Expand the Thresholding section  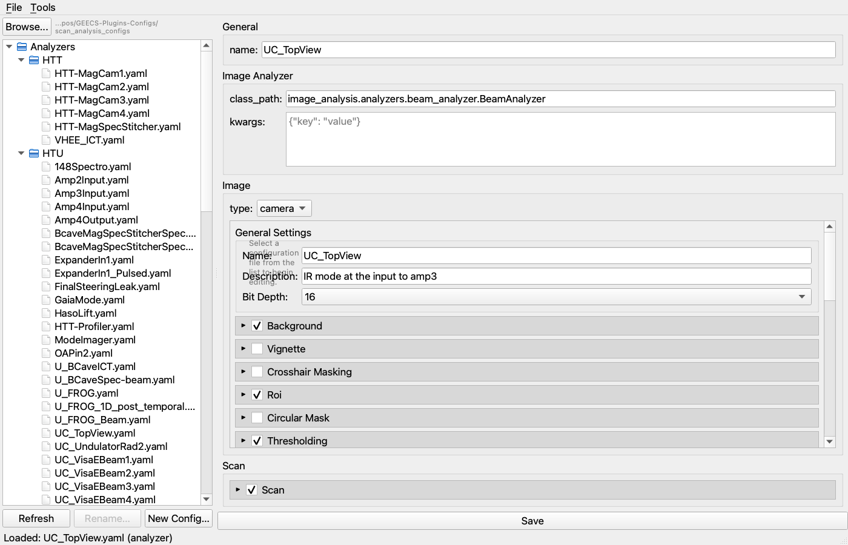point(243,441)
